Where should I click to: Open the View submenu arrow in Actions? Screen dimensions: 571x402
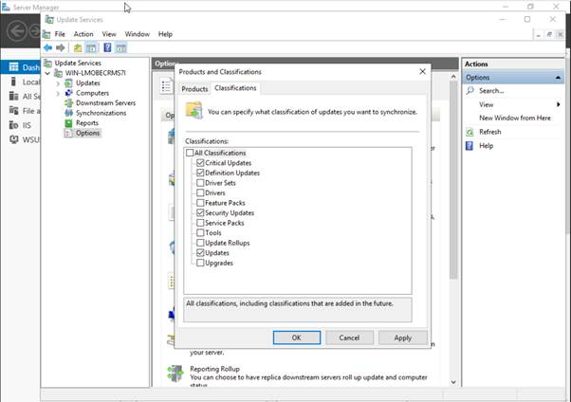click(x=559, y=105)
